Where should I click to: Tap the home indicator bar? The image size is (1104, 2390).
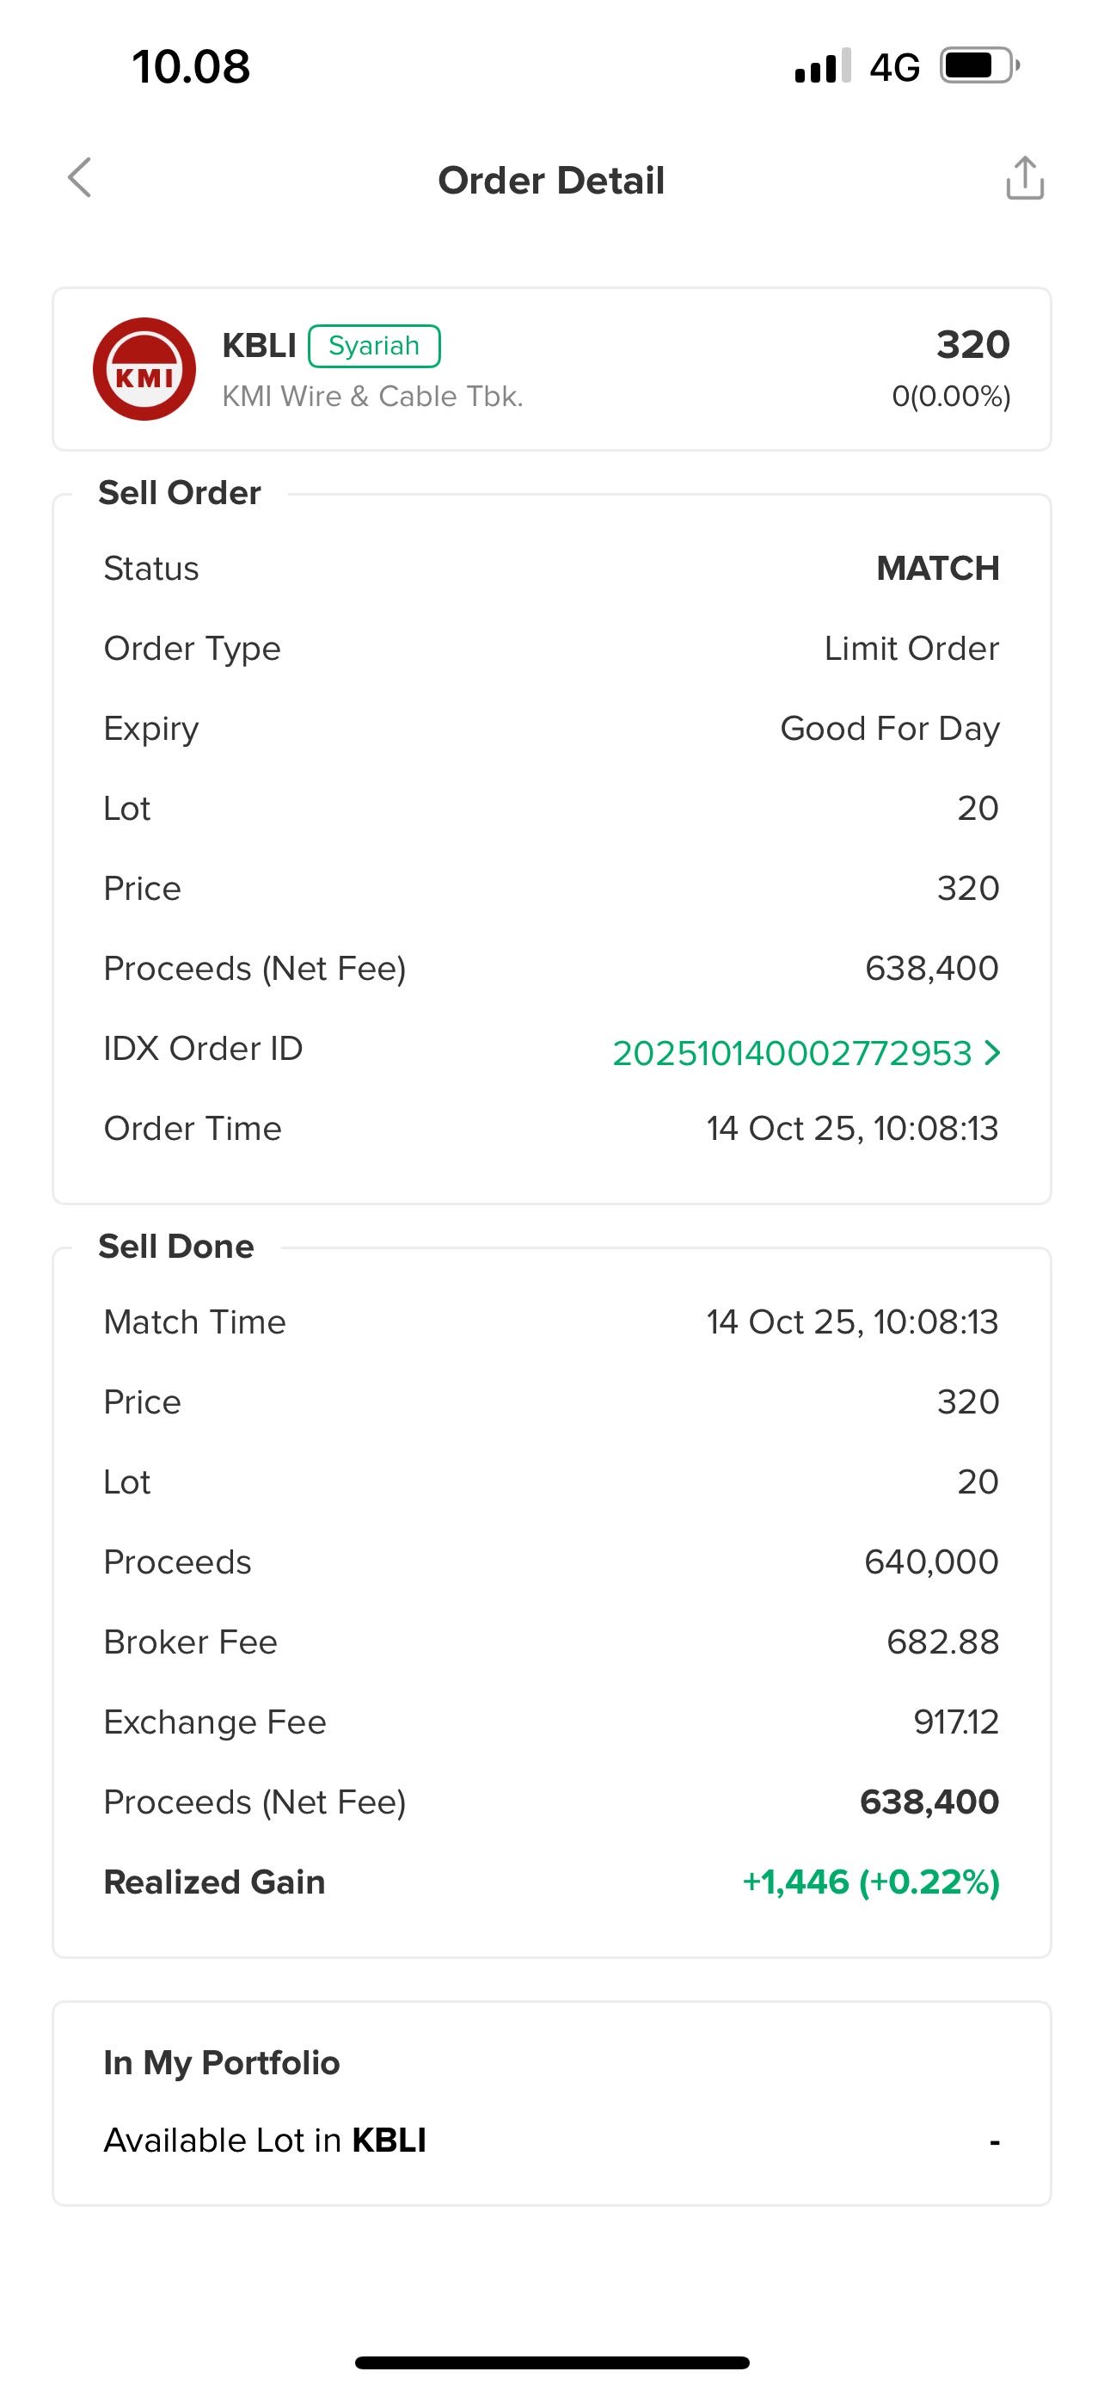pyautogui.click(x=551, y=2362)
